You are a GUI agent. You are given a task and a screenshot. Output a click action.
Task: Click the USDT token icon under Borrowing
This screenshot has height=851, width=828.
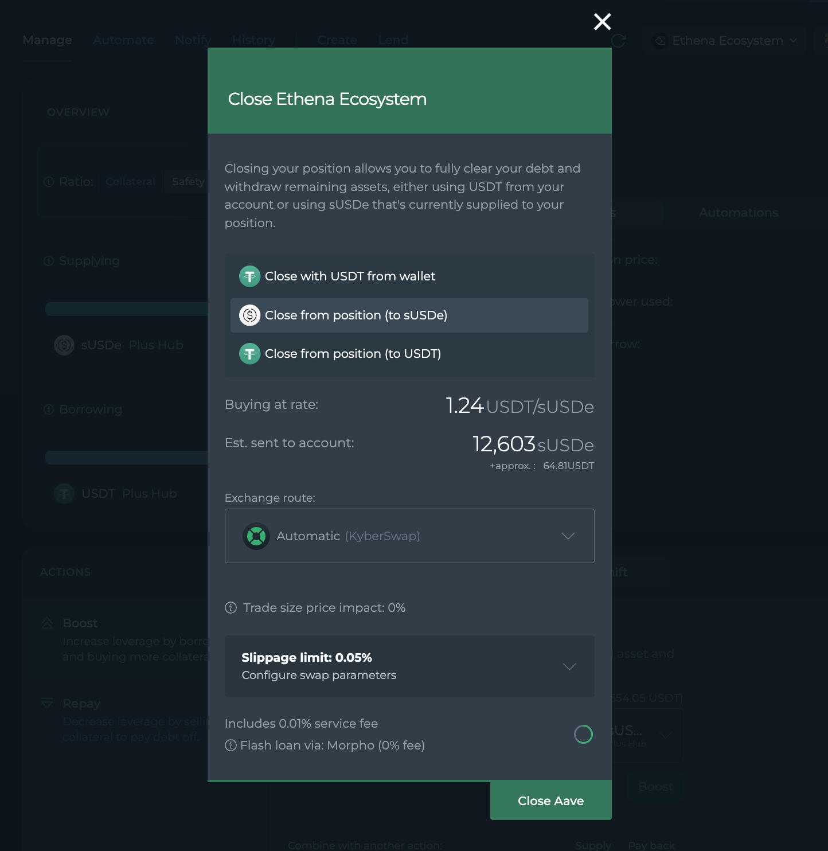point(64,494)
